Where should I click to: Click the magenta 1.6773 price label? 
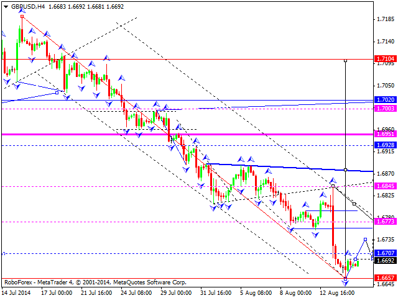point(386,222)
